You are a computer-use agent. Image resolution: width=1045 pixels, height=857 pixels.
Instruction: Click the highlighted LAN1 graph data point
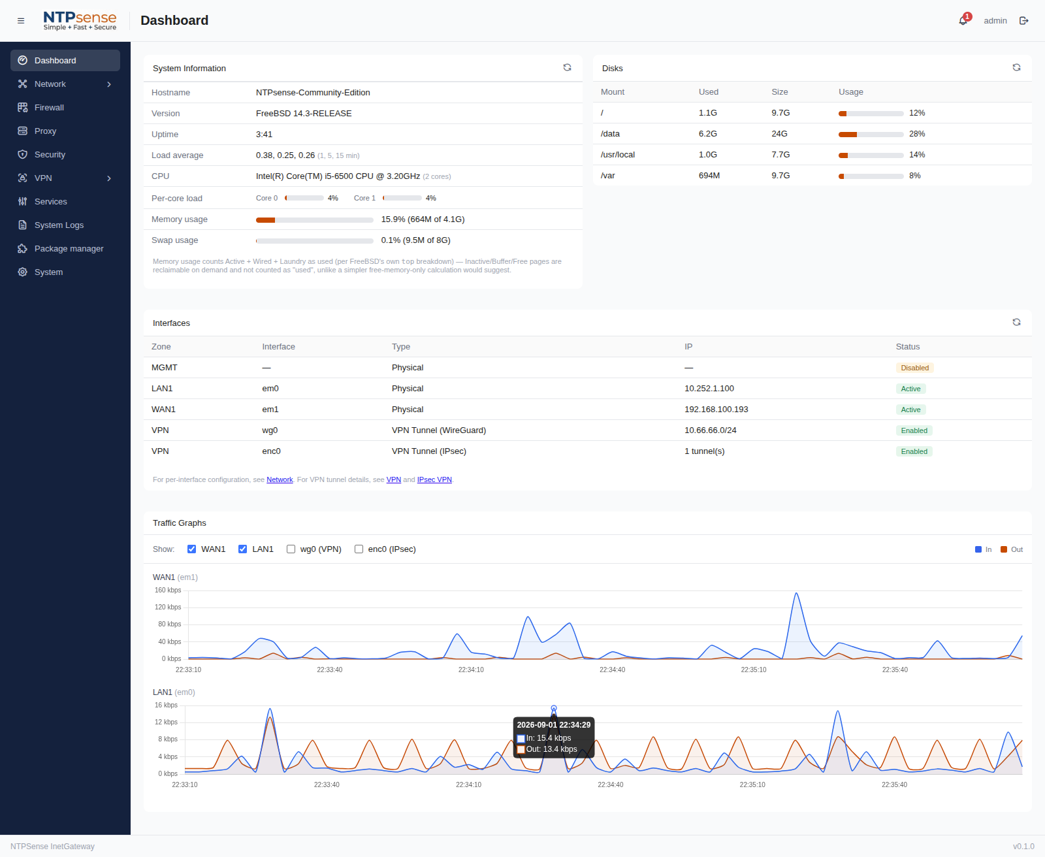point(554,708)
